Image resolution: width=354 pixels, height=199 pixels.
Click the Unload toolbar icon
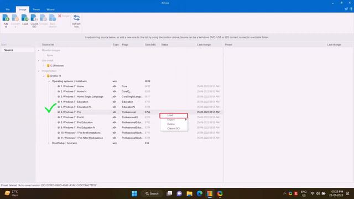coord(43,18)
